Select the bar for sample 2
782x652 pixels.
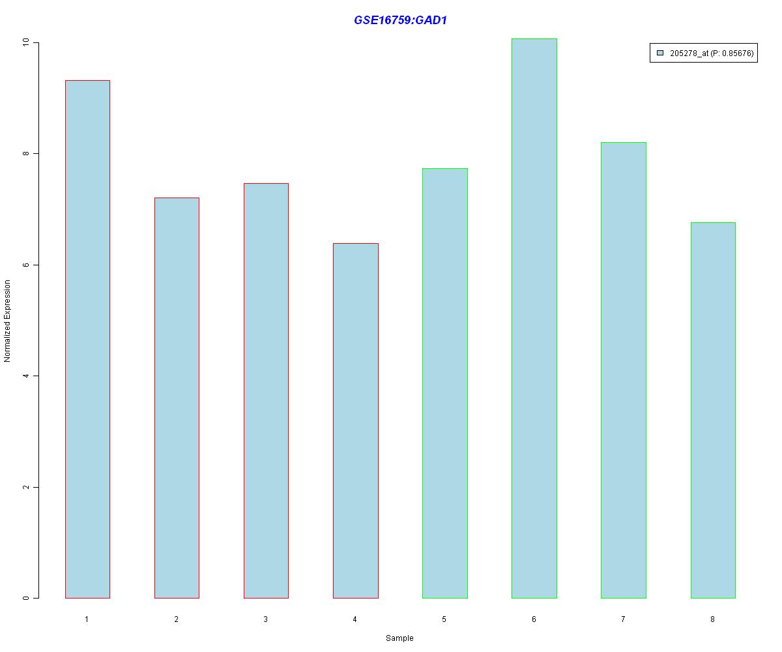point(177,398)
